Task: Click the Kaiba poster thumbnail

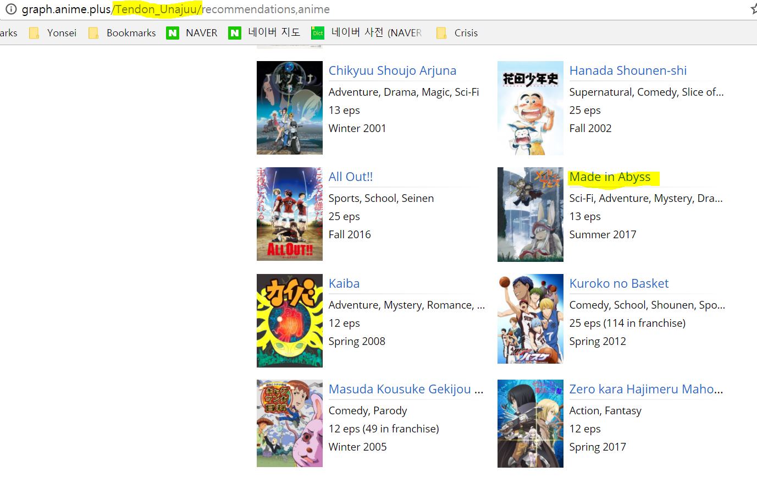Action: (x=289, y=321)
